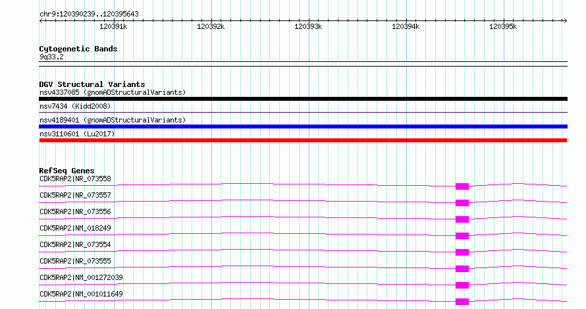Viewport: 586px width, 309px height.
Task: Open transcript CDK5RAP2|NM_001011649 label
Action: pos(81,294)
